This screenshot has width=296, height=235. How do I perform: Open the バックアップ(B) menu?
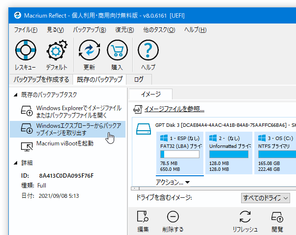pyautogui.click(x=90, y=30)
